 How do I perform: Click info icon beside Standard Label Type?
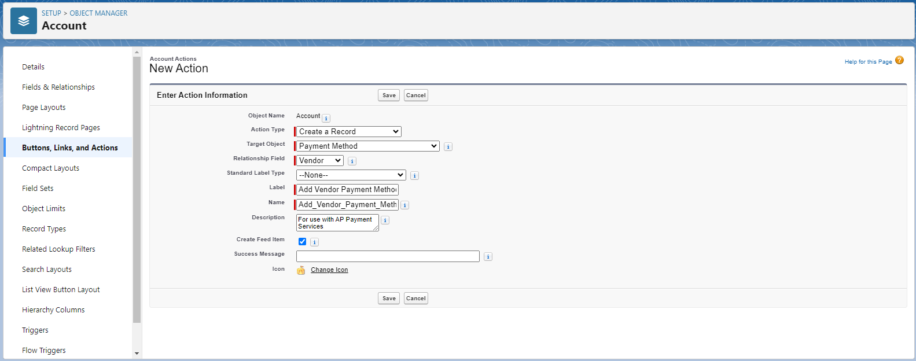(x=414, y=176)
